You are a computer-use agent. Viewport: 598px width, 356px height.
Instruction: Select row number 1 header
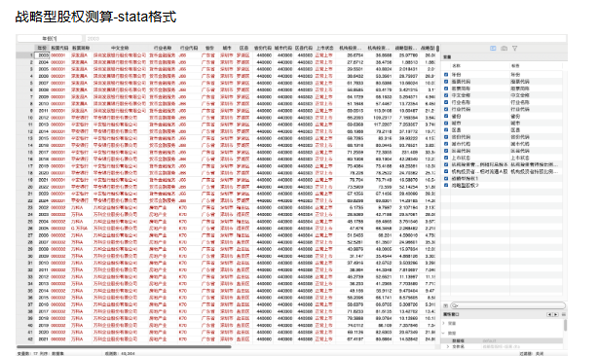point(25,55)
